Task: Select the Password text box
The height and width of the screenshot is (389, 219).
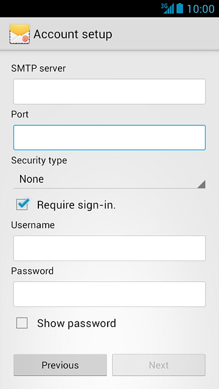Action: (109, 294)
